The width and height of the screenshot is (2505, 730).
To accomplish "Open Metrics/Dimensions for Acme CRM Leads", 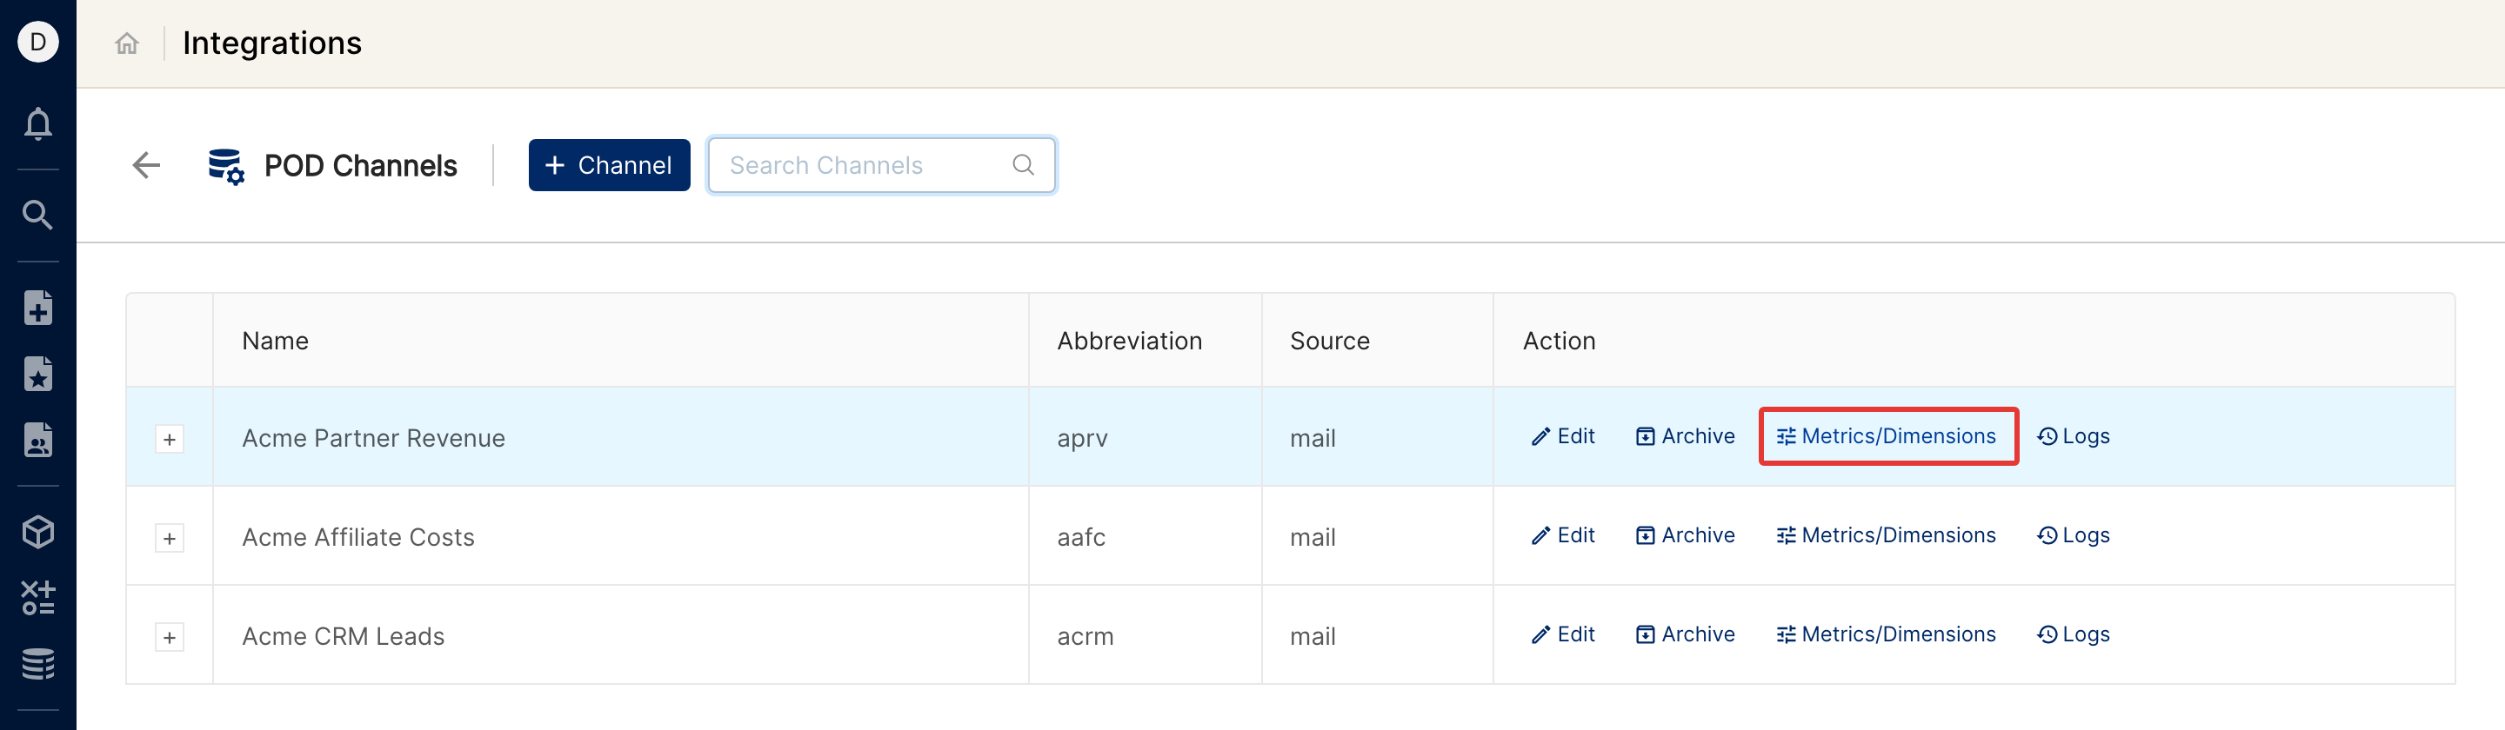I will [x=1887, y=634].
